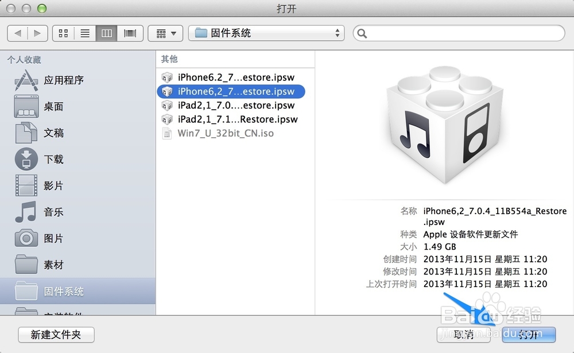This screenshot has height=353, width=574.
Task: Open search options via the magnifier dropdown
Action: point(362,34)
